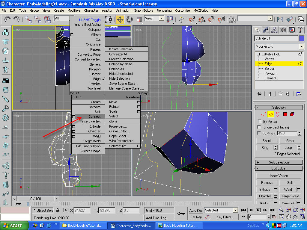The image size is (307, 230).
Task: Choose Chamfer in the quad menu
Action: point(88,131)
